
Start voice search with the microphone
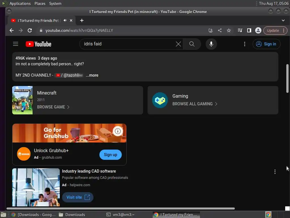(211, 44)
